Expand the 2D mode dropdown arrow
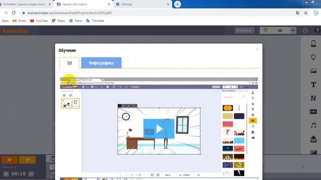The width and height of the screenshot is (321, 180). pyautogui.click(x=293, y=30)
